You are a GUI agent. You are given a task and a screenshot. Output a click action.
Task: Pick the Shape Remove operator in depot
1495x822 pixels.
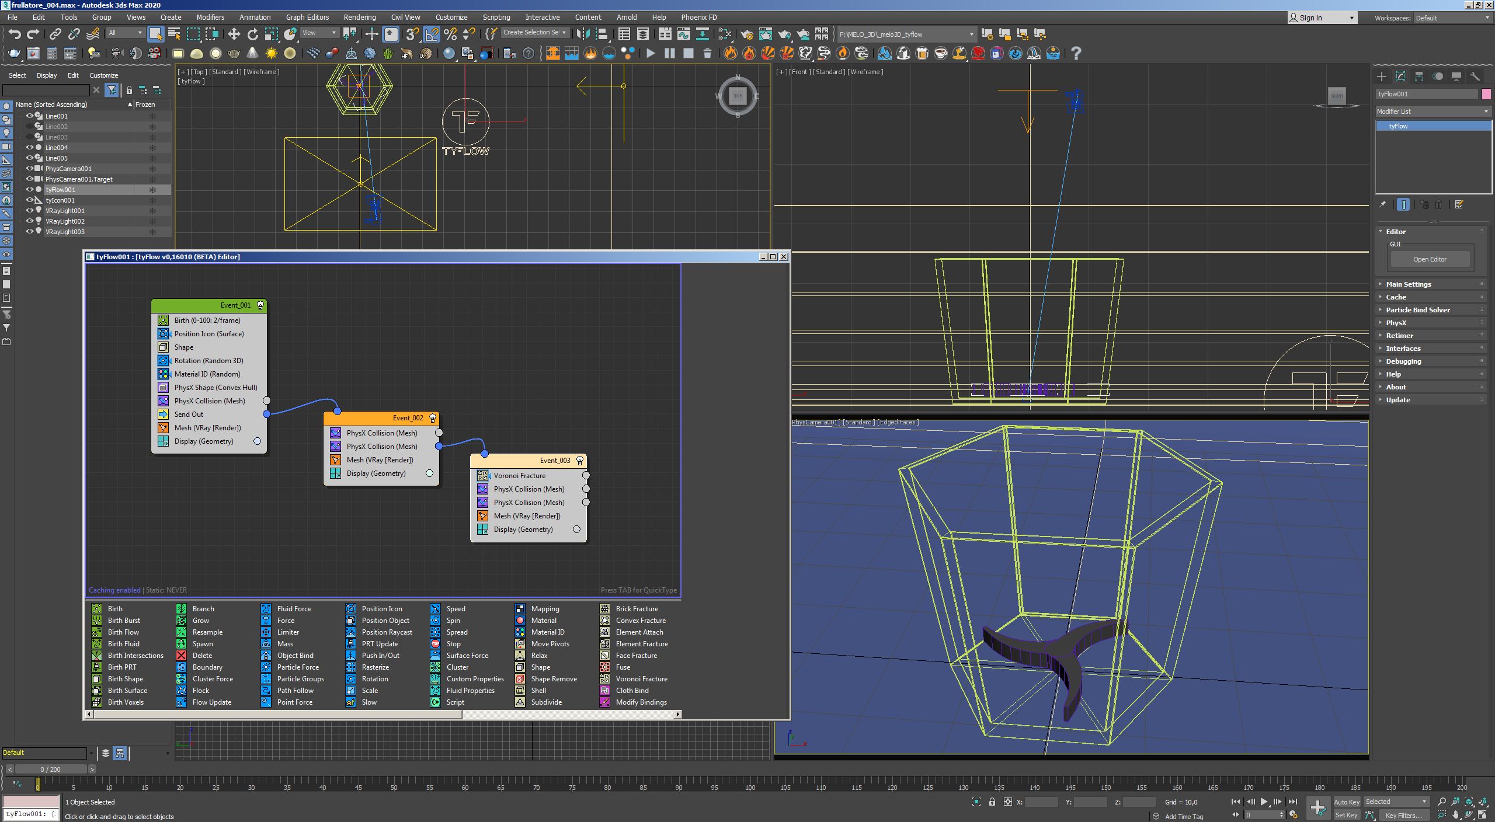click(547, 679)
